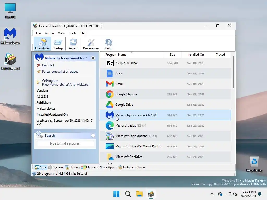The width and height of the screenshot is (267, 200).
Task: Open the Tools menu
Action: pyautogui.click(x=72, y=33)
